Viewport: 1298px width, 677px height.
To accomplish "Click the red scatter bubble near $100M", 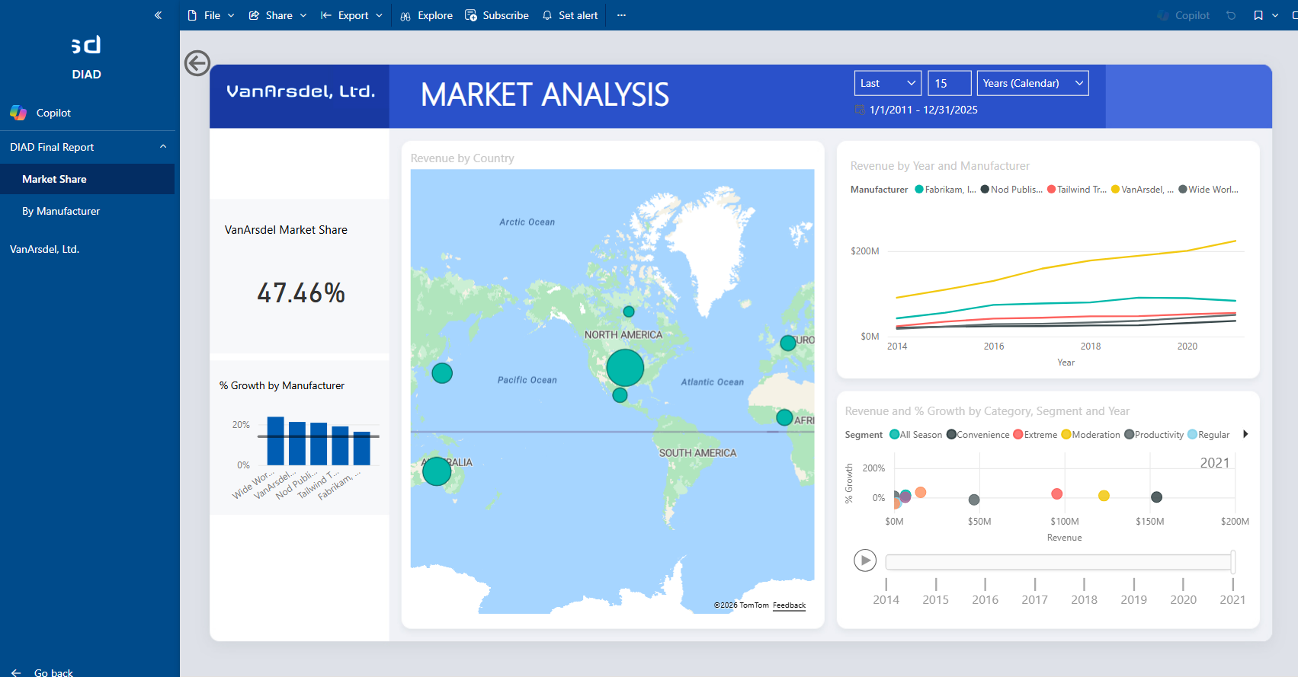I will (x=1057, y=494).
